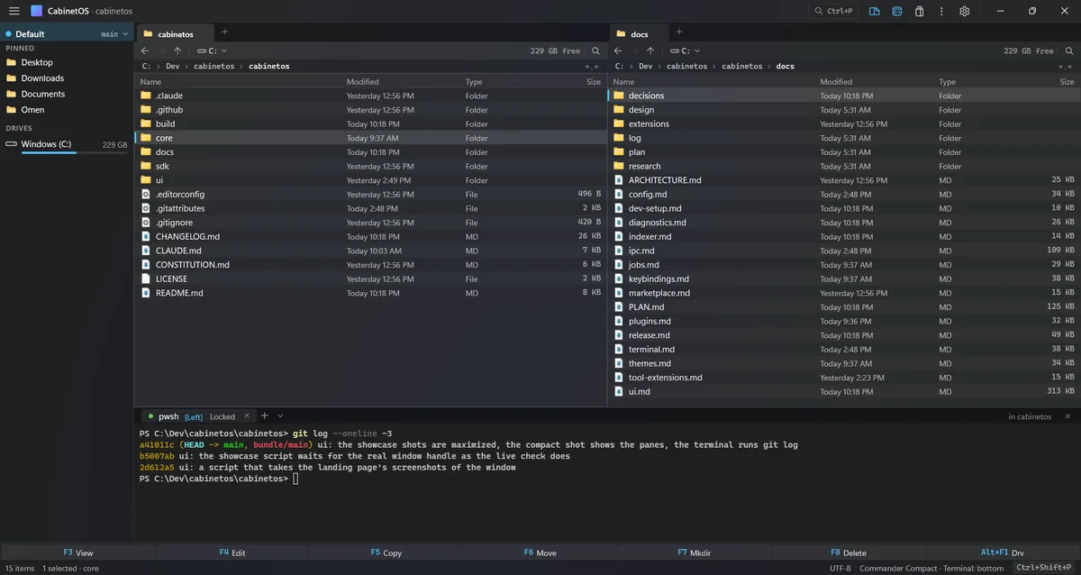Open settings gear icon
Image resolution: width=1081 pixels, height=575 pixels.
tap(965, 11)
